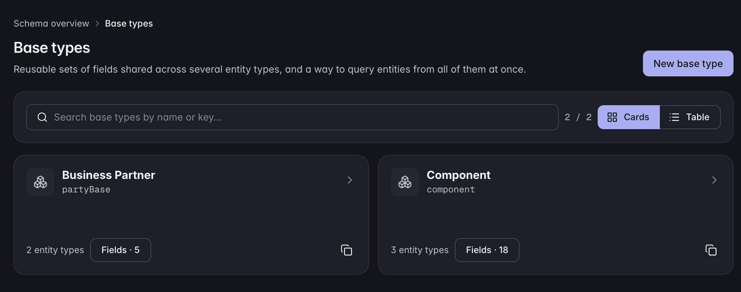
Task: Go to Schema overview breadcrumb
Action: pos(51,24)
